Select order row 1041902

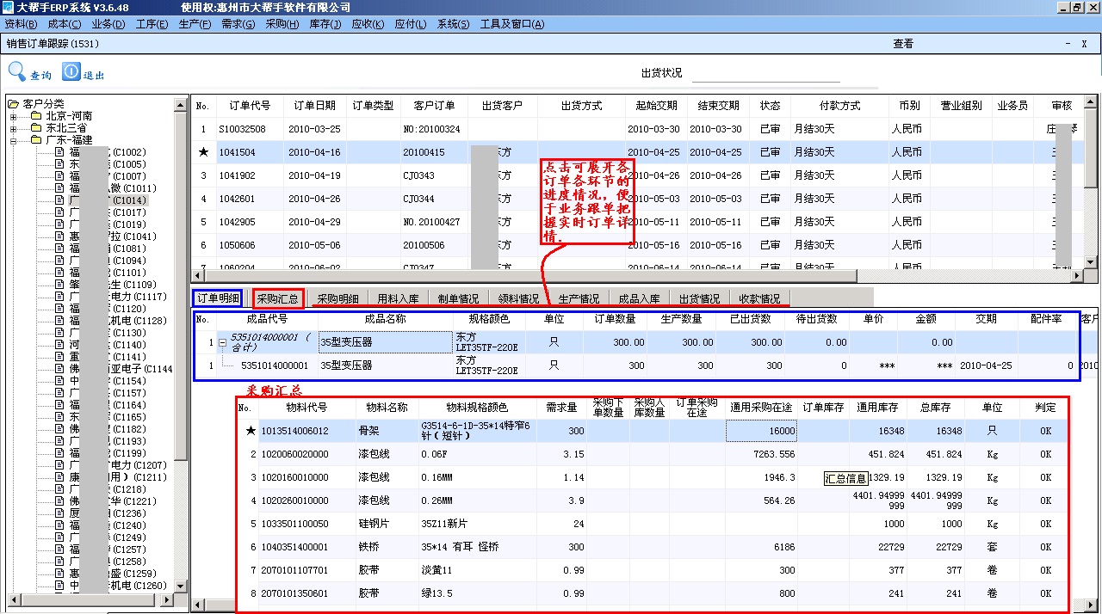[638, 175]
